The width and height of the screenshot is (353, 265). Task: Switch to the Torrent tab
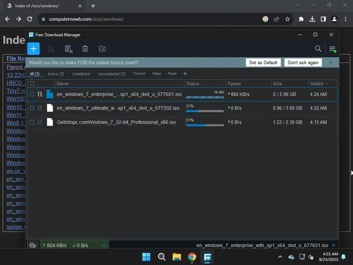pos(139,74)
